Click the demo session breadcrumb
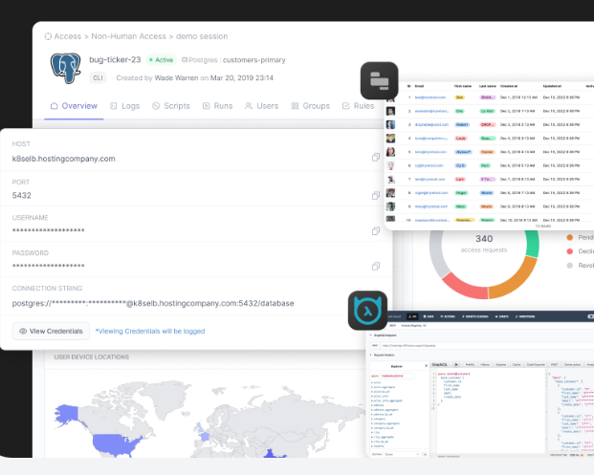 pyautogui.click(x=202, y=36)
